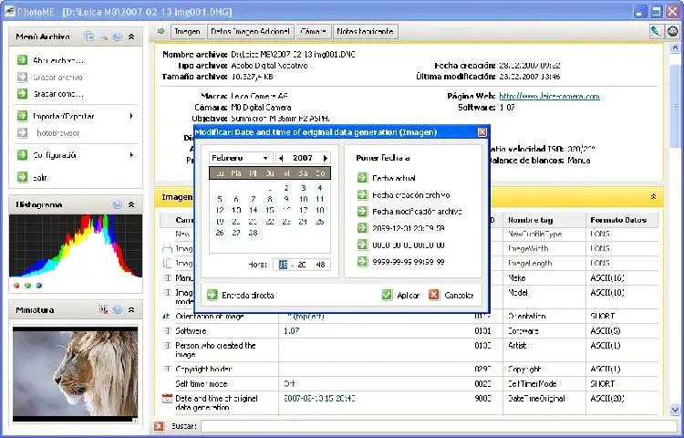684x438 pixels.
Task: Collapse the Histograma panel
Action: click(x=131, y=204)
